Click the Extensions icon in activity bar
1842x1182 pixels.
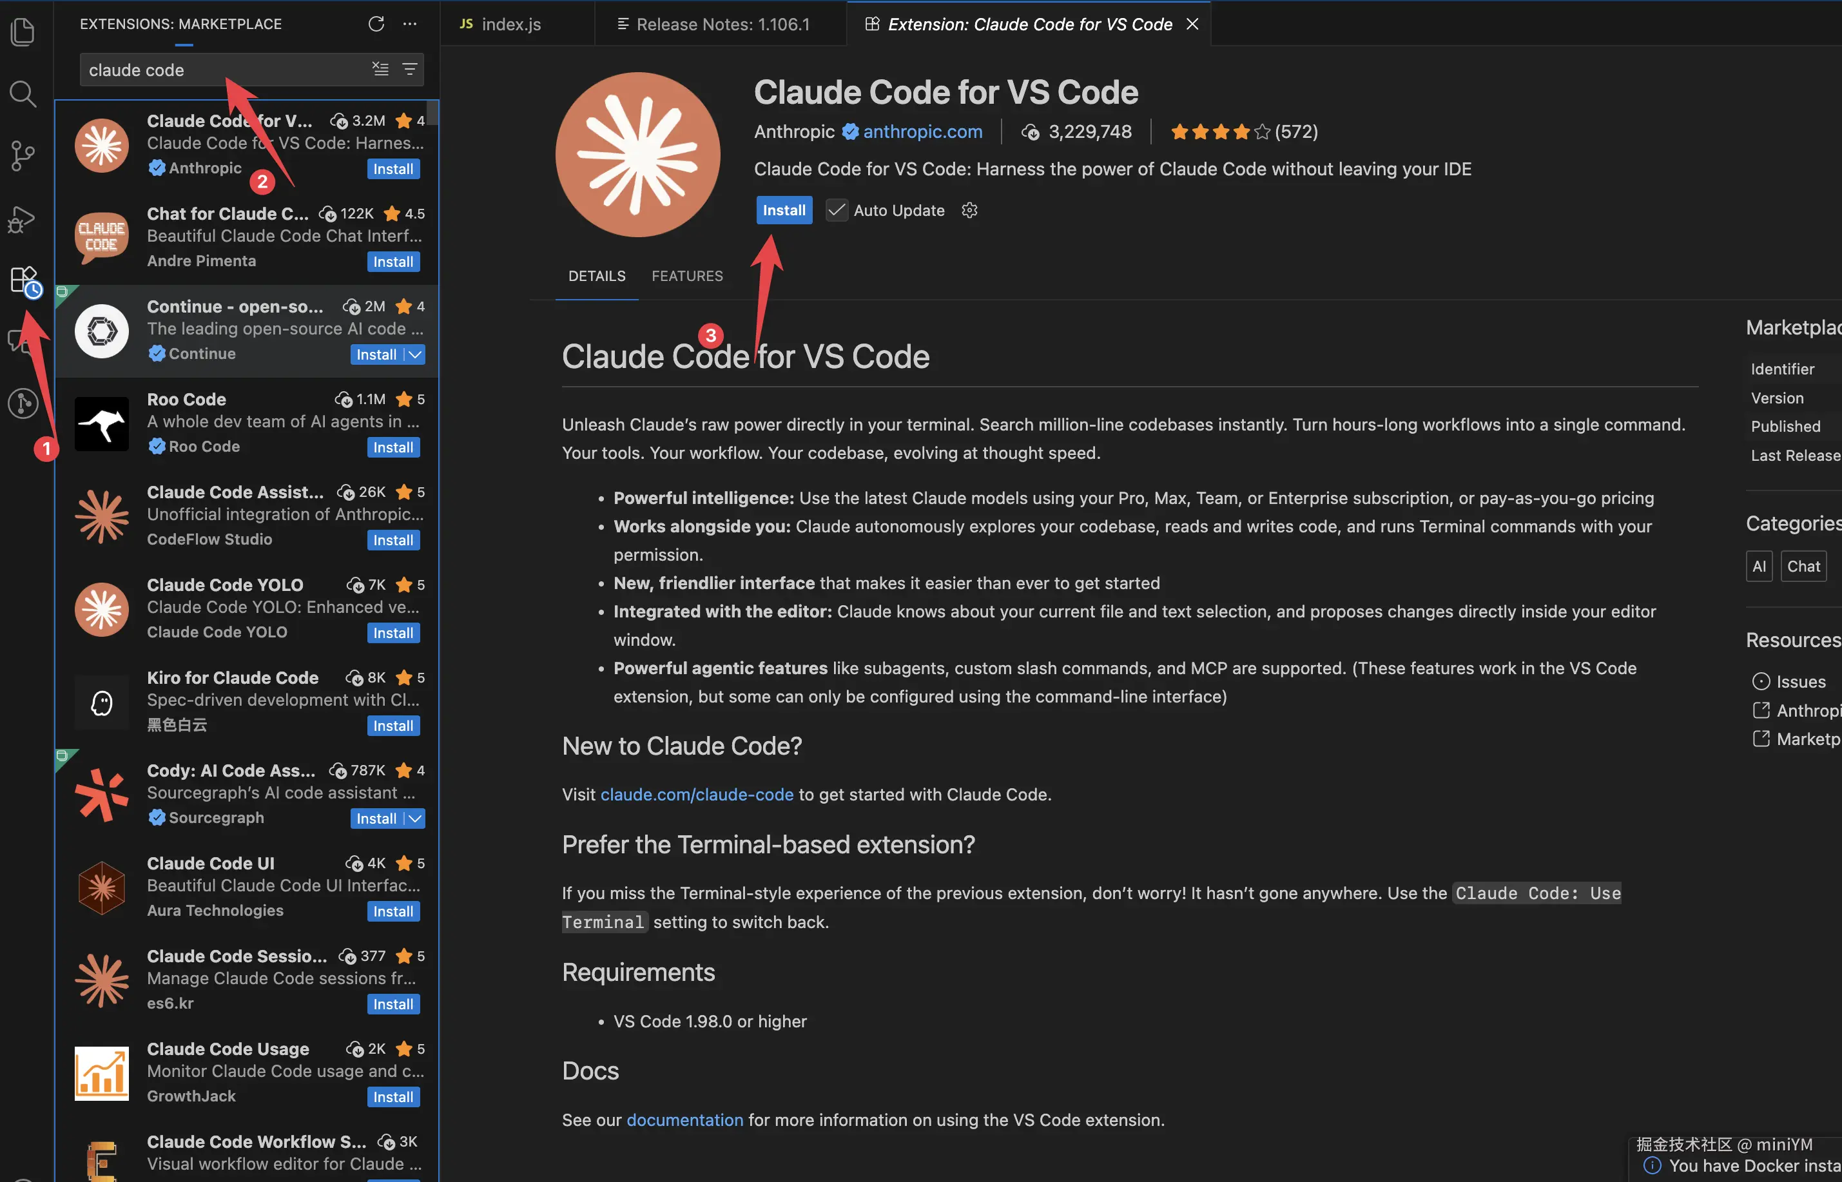(24, 281)
